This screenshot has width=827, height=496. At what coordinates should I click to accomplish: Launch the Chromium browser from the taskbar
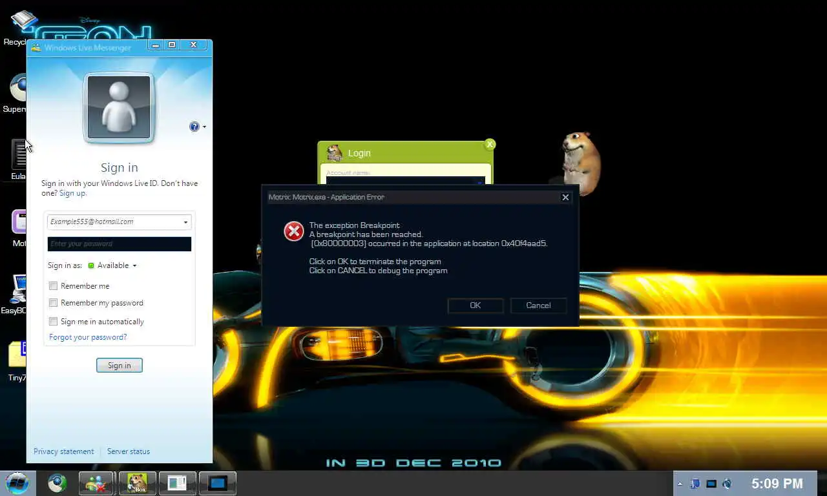click(57, 483)
